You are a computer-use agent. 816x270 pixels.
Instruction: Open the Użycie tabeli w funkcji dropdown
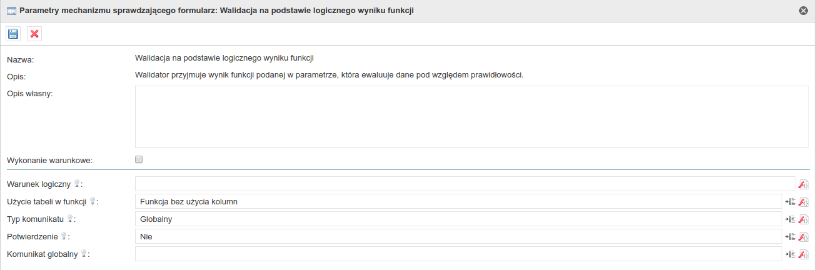458,201
